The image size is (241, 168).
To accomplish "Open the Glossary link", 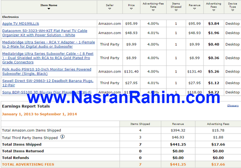I will (x=233, y=105).
